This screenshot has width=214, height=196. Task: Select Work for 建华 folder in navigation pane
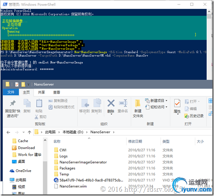[x=27, y=155]
